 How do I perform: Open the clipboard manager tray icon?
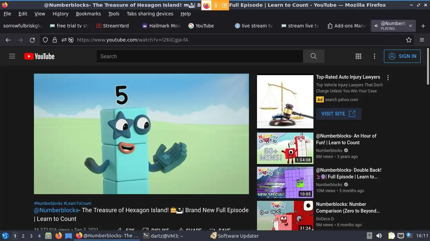click(x=391, y=236)
